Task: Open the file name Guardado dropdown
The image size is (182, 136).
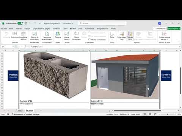Action: [x=58, y=23]
